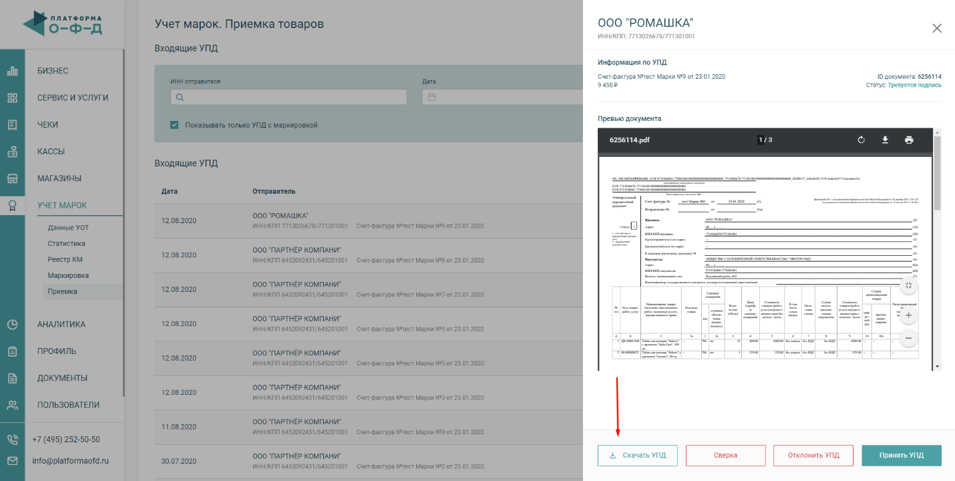
Task: Accept the document with Принять УПД
Action: [x=902, y=456]
